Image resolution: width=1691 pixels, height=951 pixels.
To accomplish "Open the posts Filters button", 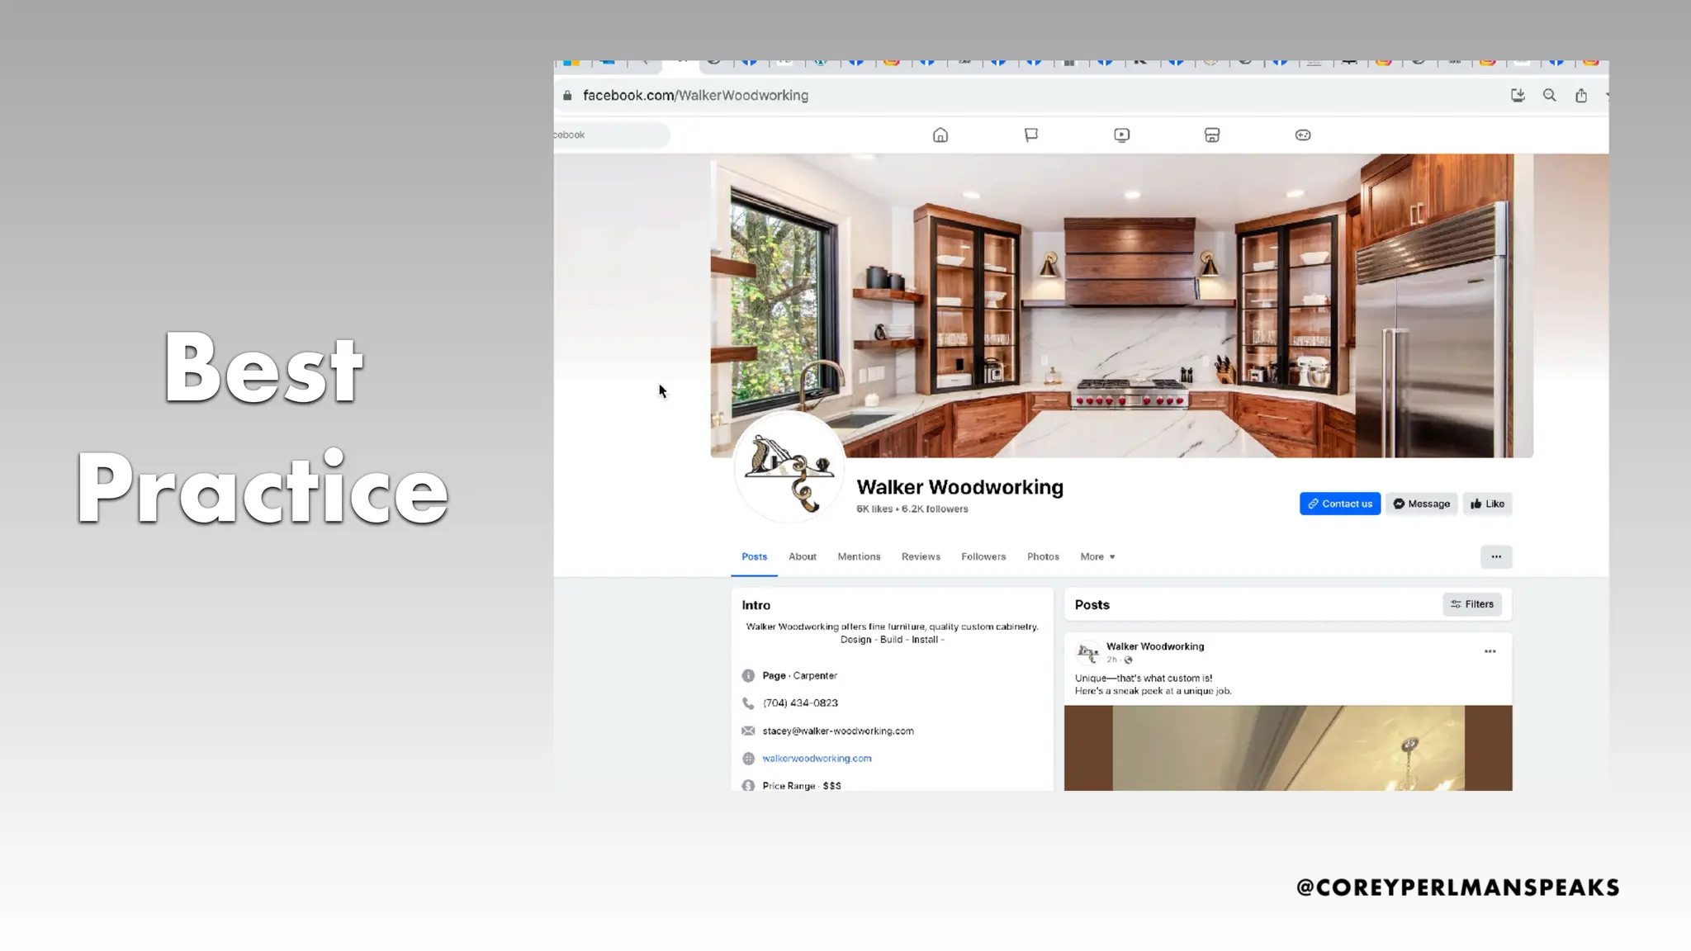I will [x=1471, y=604].
